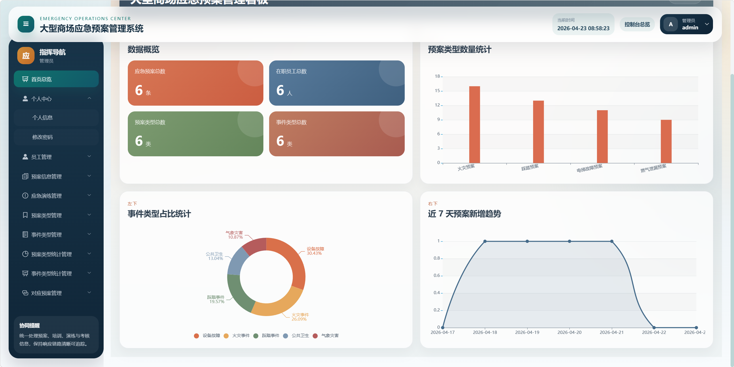Click the monitor icon beside 首页总览
Viewport: 734px width, 367px height.
(25, 79)
